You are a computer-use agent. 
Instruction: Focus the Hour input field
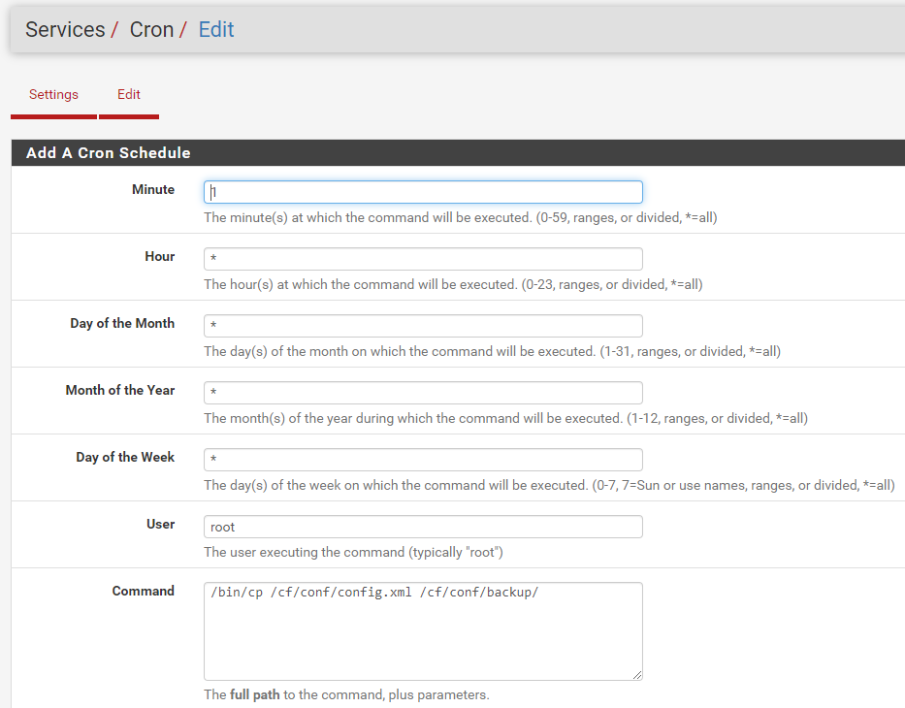click(x=423, y=259)
